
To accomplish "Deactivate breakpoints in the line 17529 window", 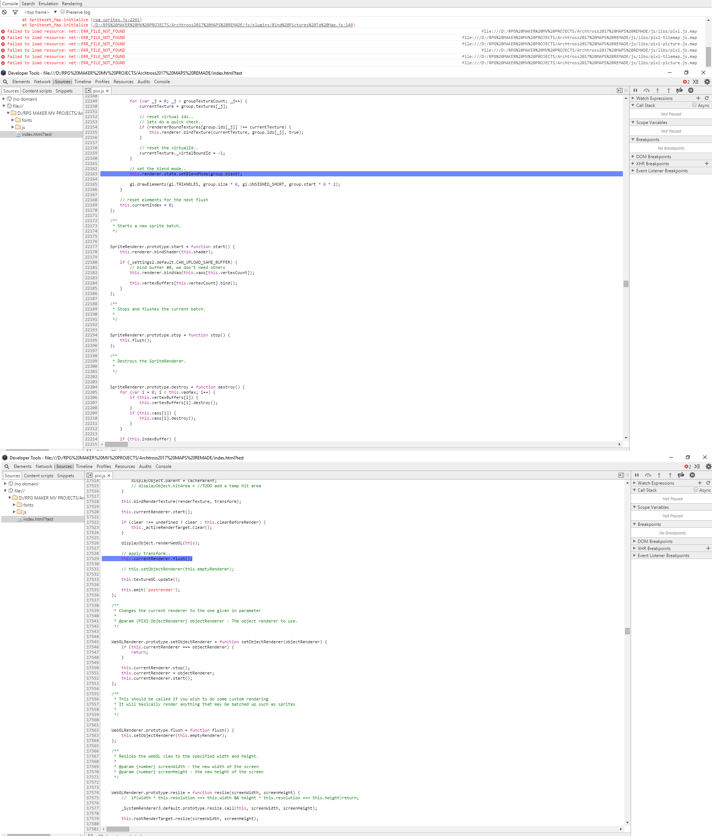I will pyautogui.click(x=681, y=475).
